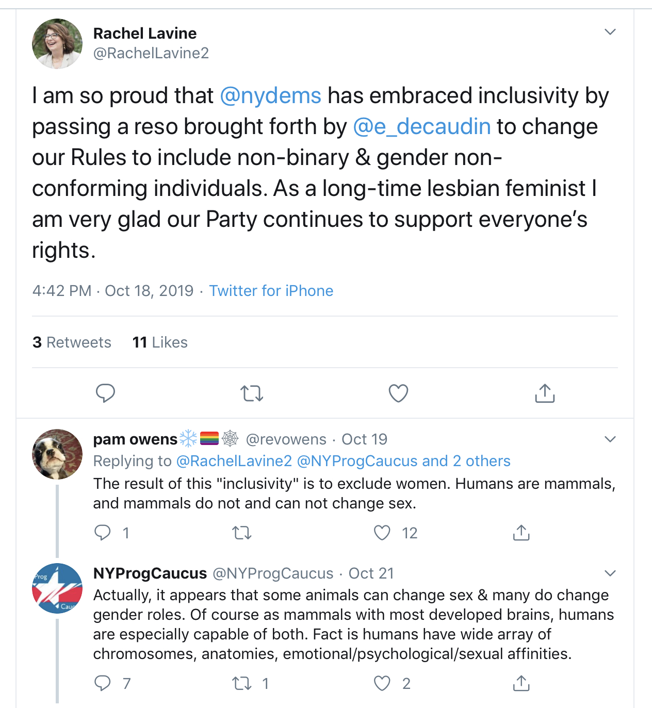This screenshot has height=708, width=652.
Task: Reply to NYProgCaucus tweet
Action: [103, 683]
